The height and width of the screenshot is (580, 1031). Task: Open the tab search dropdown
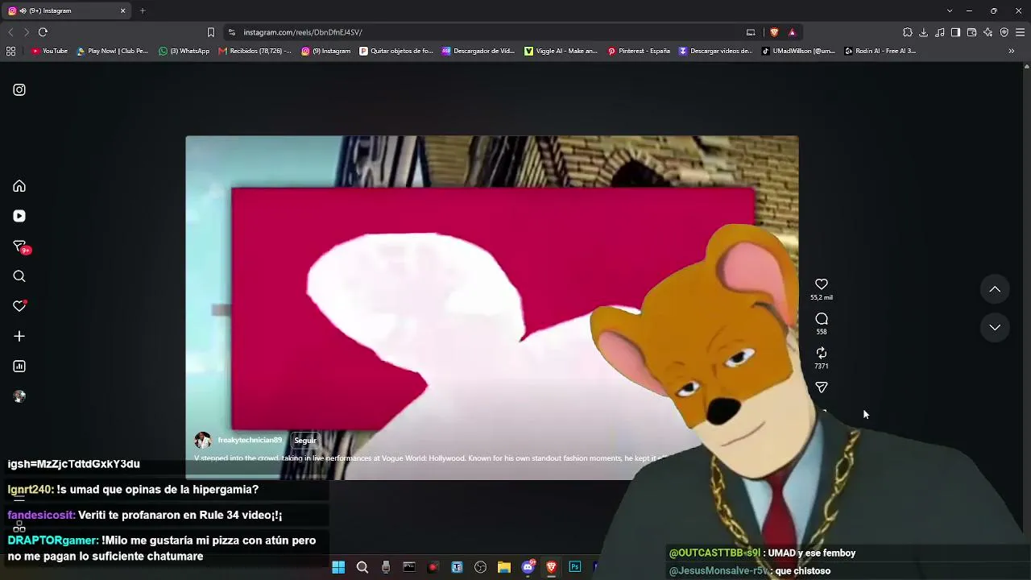click(x=950, y=10)
